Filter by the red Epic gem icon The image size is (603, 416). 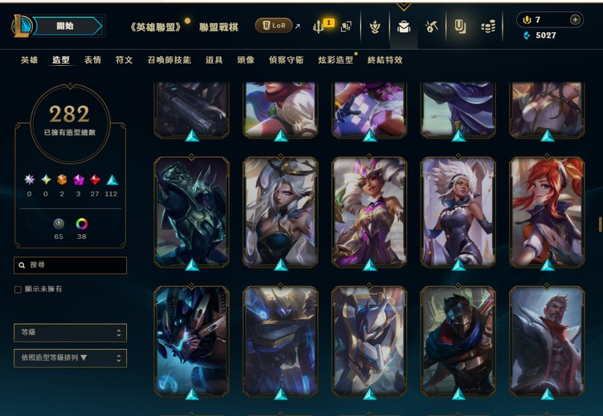click(95, 179)
